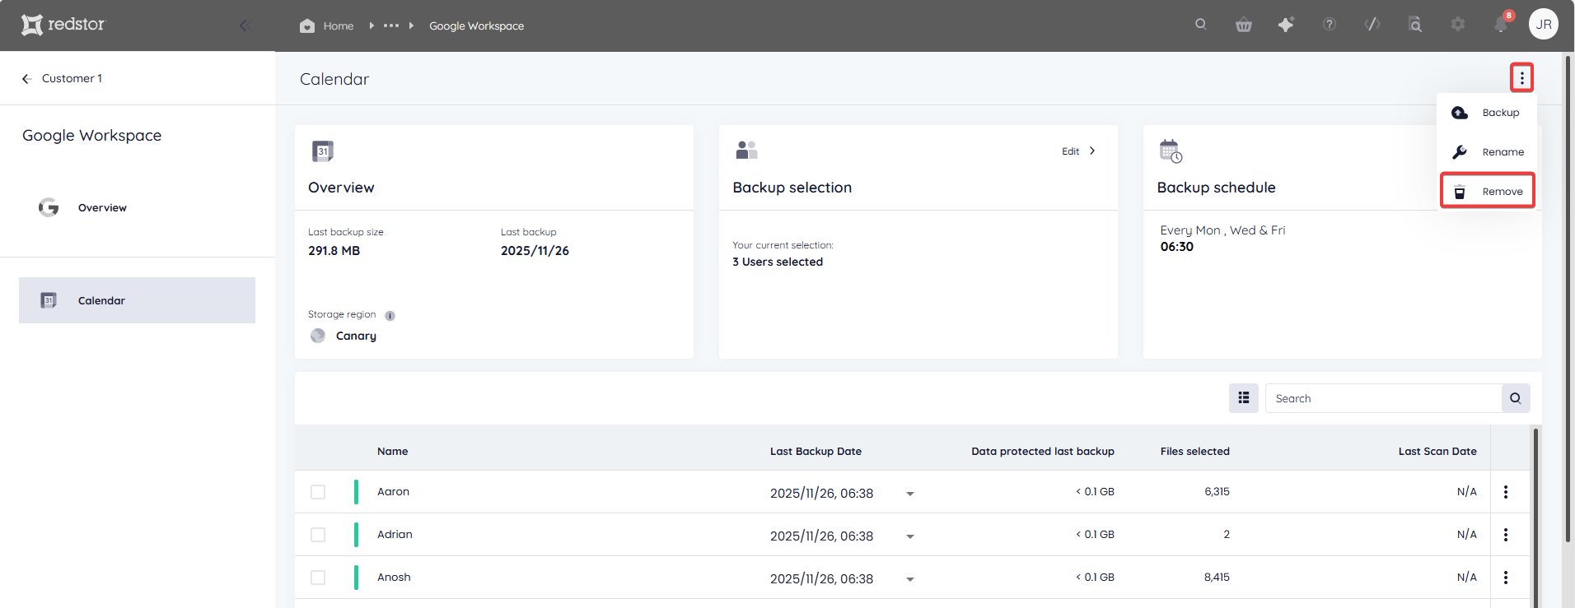Open Adrian's row actions menu
Viewport: 1575px width, 608px height.
[x=1506, y=535]
